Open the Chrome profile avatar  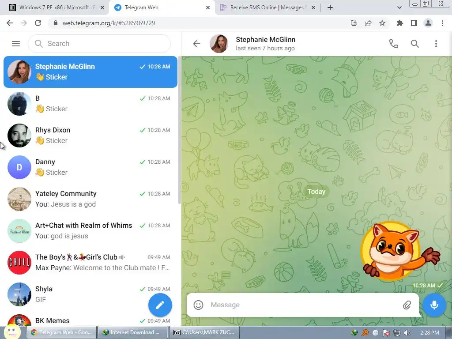(428, 23)
